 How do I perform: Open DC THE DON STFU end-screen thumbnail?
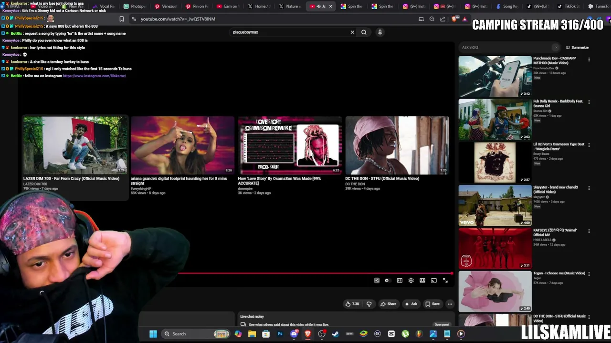397,145
